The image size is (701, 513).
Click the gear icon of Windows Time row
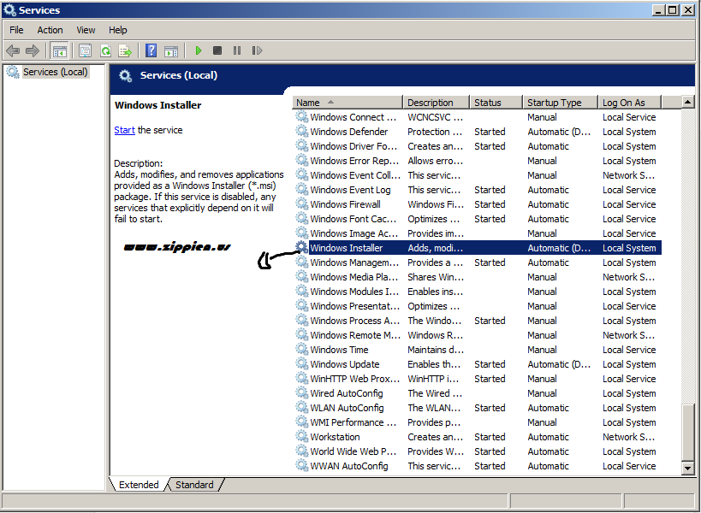[x=302, y=349]
